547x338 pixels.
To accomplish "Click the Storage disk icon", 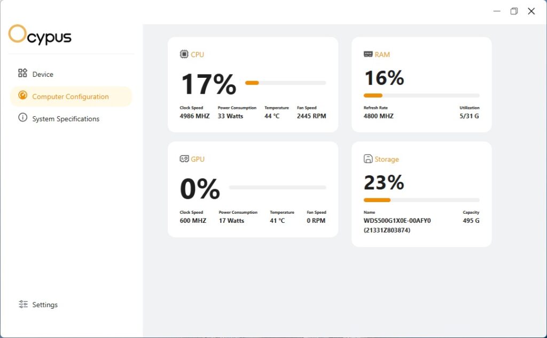I will (x=368, y=159).
